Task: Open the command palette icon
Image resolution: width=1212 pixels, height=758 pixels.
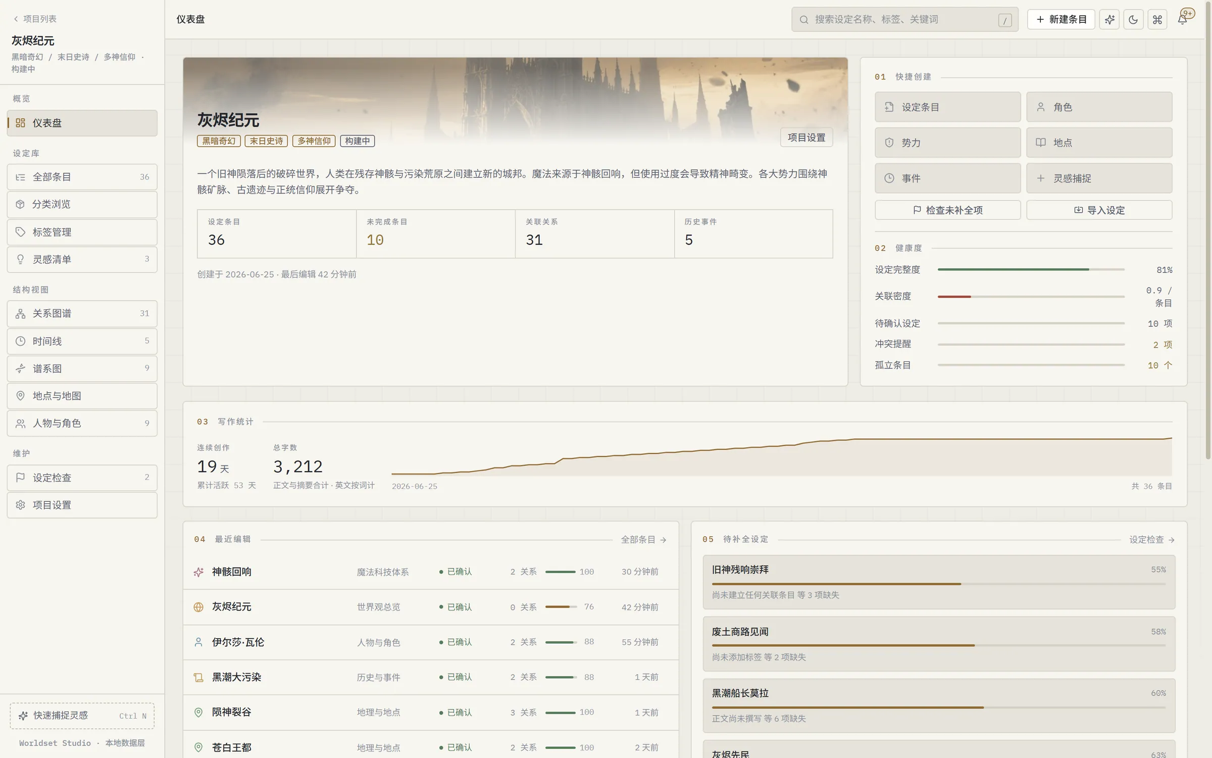Action: click(1157, 19)
